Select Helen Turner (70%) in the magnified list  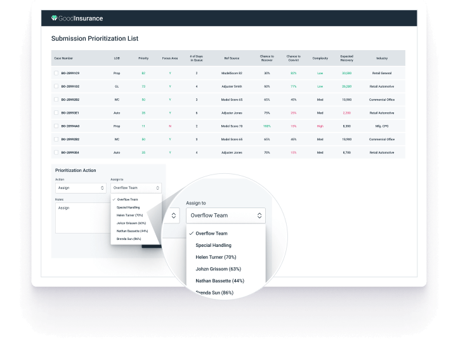coord(216,257)
